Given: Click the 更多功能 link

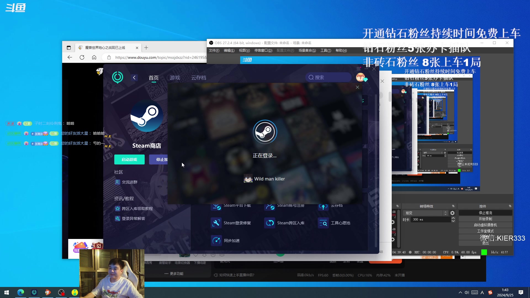Looking at the screenshot, I should coord(174,274).
